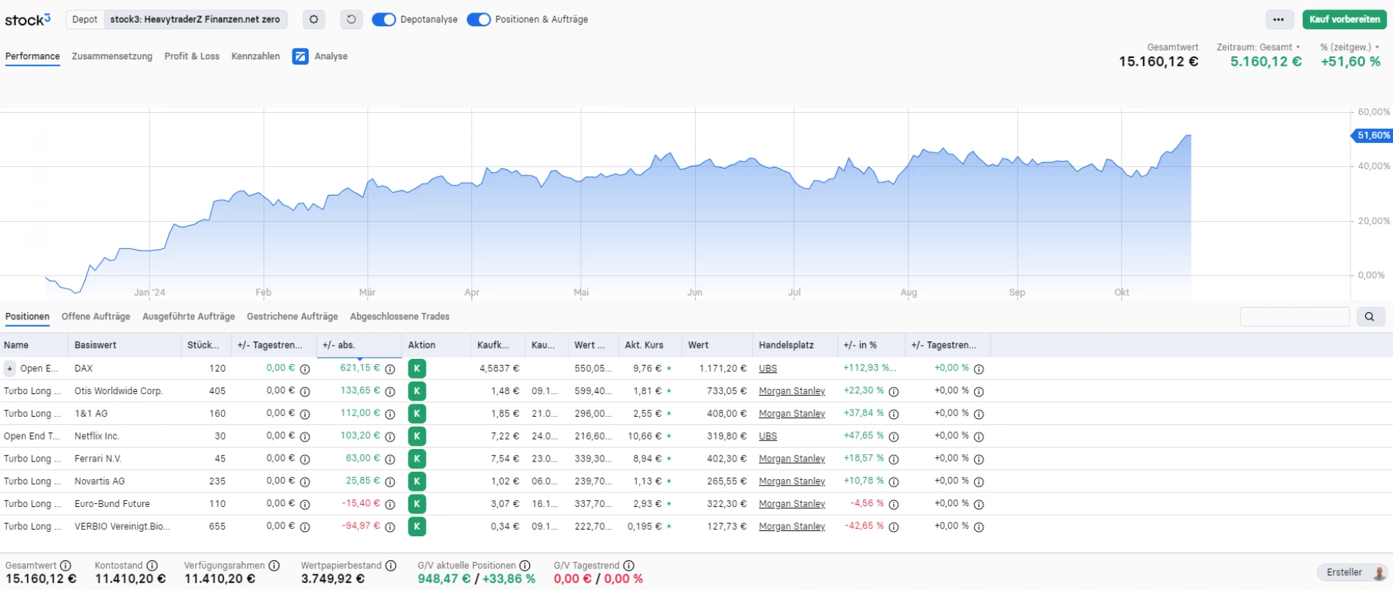Click Kauf vorbereiten button
Screen dimensions: 1393x589
(1344, 20)
